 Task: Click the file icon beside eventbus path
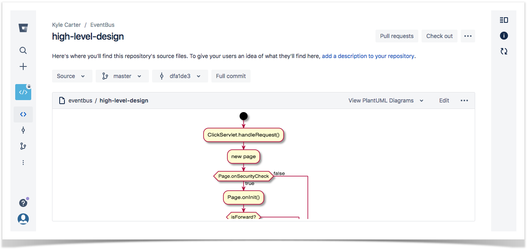(62, 100)
